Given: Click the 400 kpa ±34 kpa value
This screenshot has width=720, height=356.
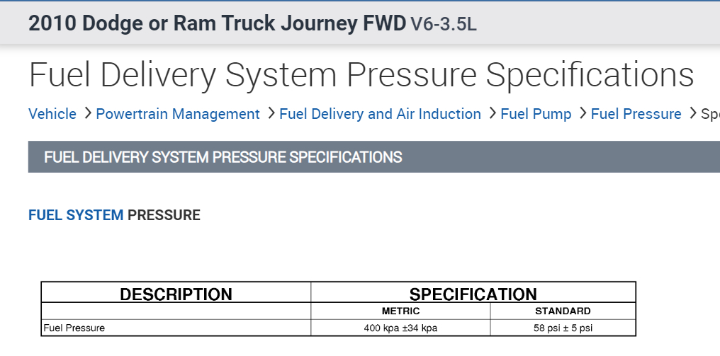Looking at the screenshot, I should (x=400, y=328).
